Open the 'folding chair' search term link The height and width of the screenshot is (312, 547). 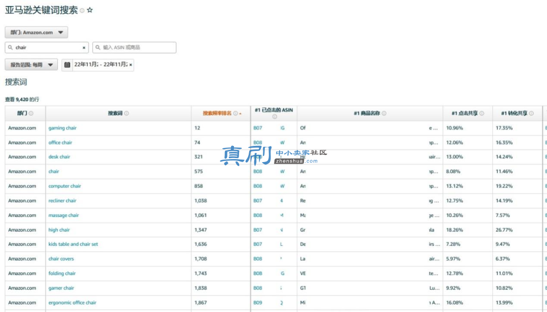point(62,274)
